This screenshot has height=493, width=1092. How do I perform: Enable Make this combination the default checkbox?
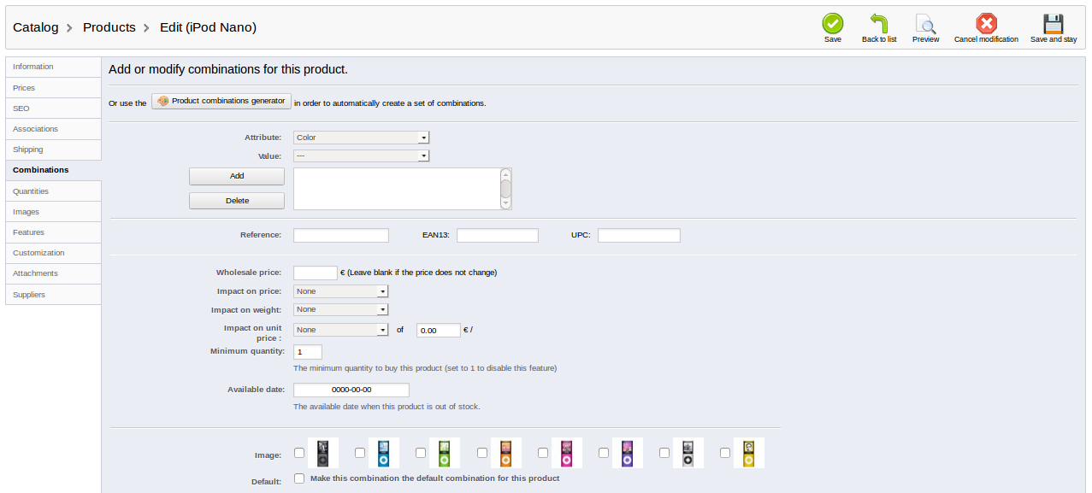tap(299, 478)
